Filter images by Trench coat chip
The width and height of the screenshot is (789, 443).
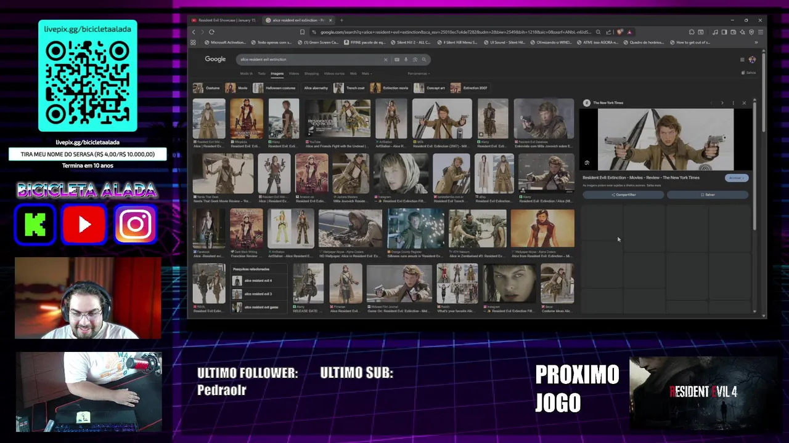(350, 88)
